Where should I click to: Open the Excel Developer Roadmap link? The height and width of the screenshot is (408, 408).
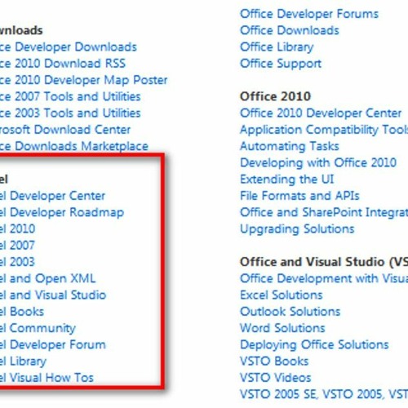coord(61,213)
